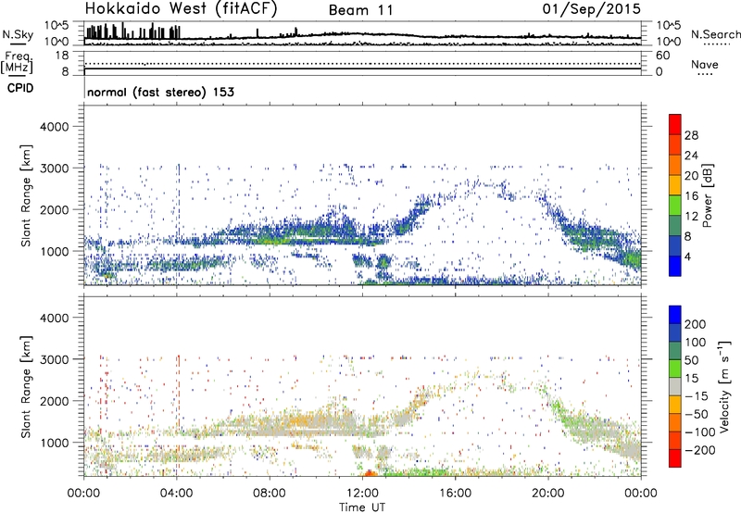Click the yellow-orange segment of Power color bar
The width and height of the screenshot is (741, 513).
[x=675, y=184]
